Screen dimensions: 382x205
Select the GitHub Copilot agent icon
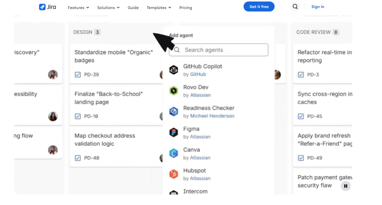pyautogui.click(x=174, y=70)
